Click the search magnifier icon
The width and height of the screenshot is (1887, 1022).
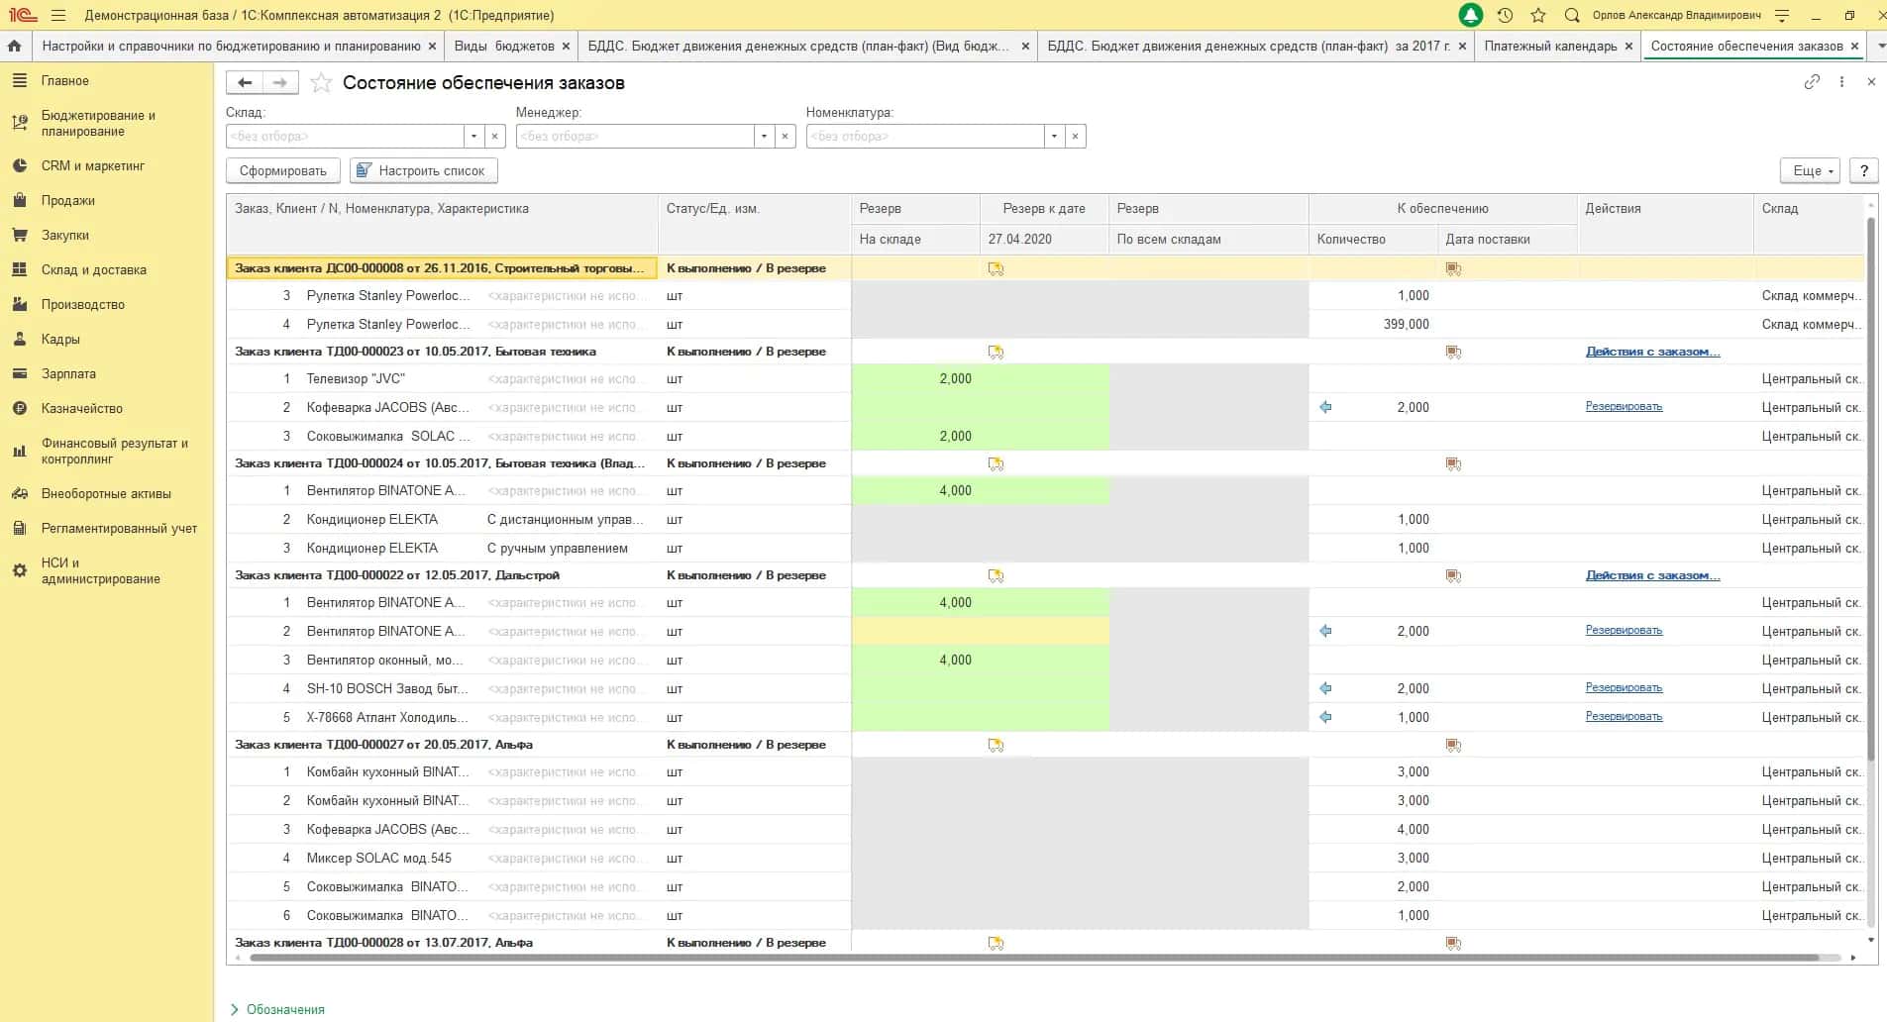(1572, 15)
